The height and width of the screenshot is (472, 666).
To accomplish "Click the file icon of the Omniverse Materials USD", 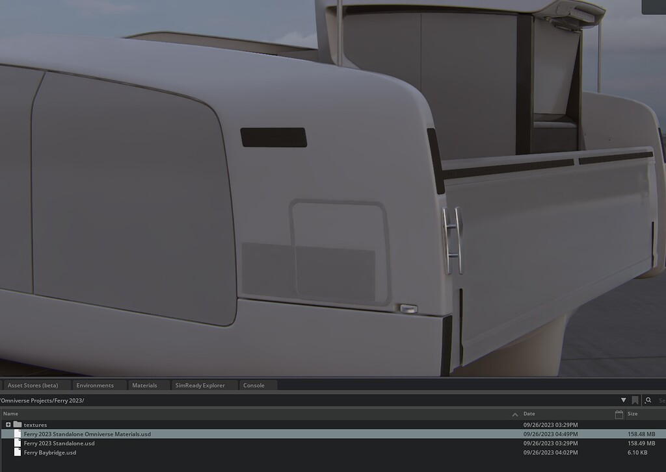I will [x=17, y=434].
